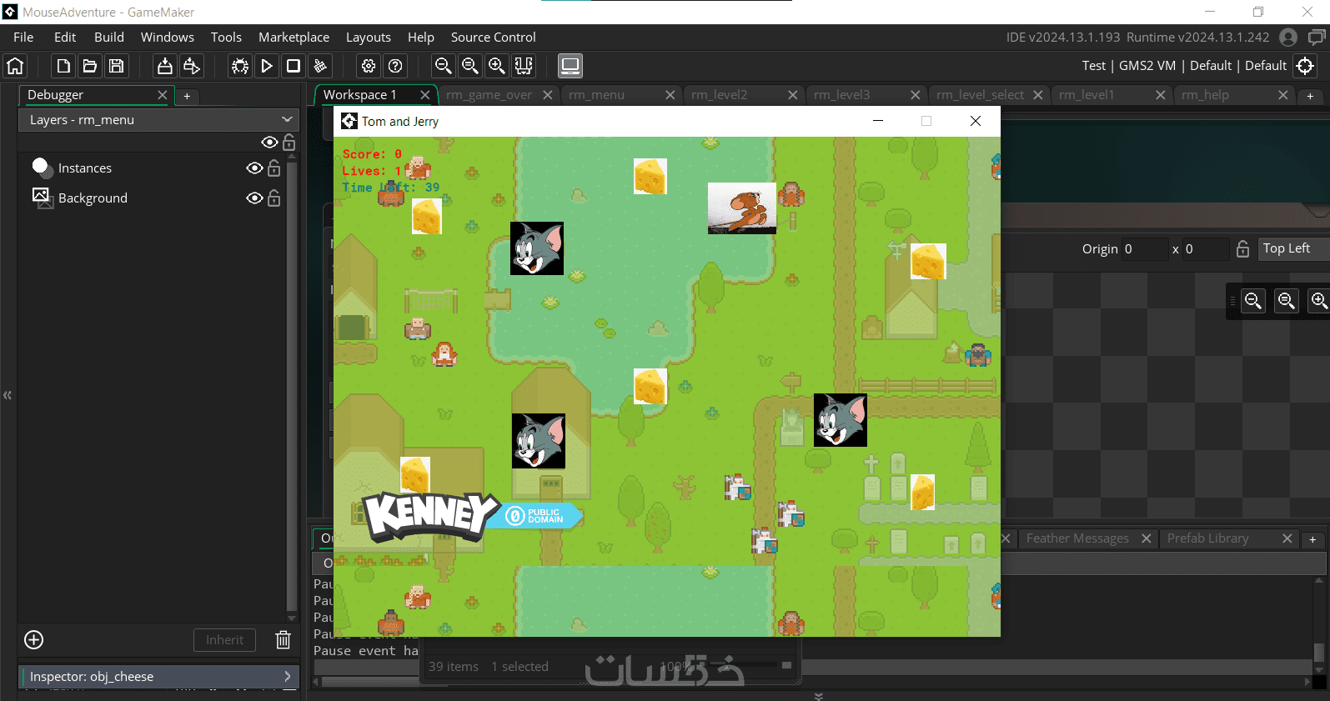Click zoom reset in the sprite editor panel
The width and height of the screenshot is (1330, 701).
(x=1287, y=301)
